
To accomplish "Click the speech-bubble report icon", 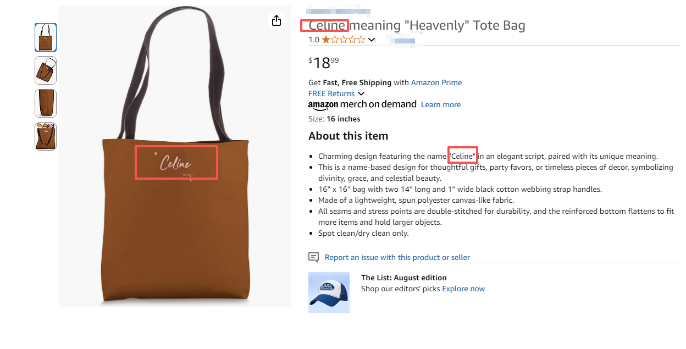I will coord(313,257).
